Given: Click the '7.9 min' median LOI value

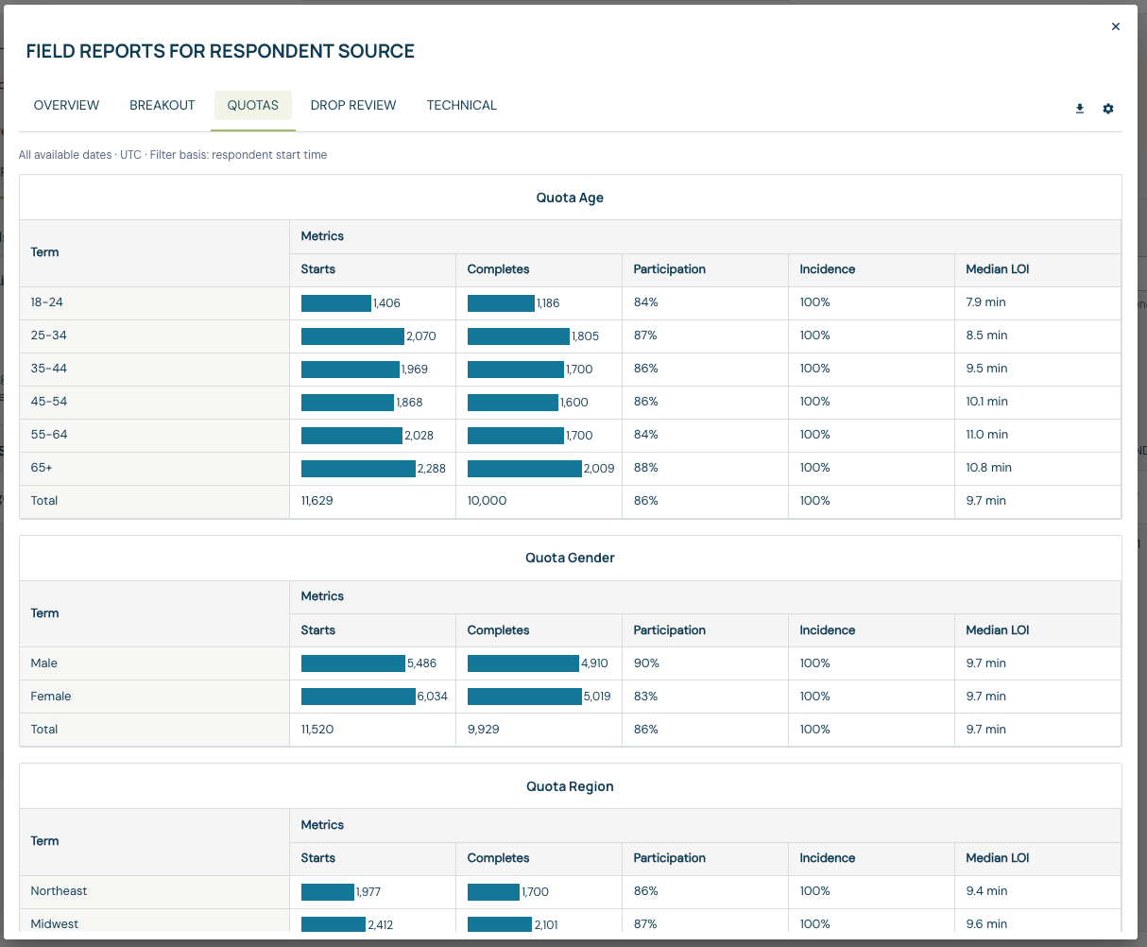Looking at the screenshot, I should 986,302.
